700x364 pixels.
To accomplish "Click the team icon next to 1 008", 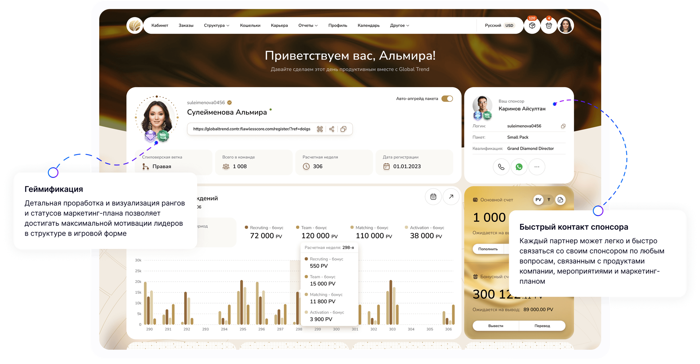I will point(226,166).
